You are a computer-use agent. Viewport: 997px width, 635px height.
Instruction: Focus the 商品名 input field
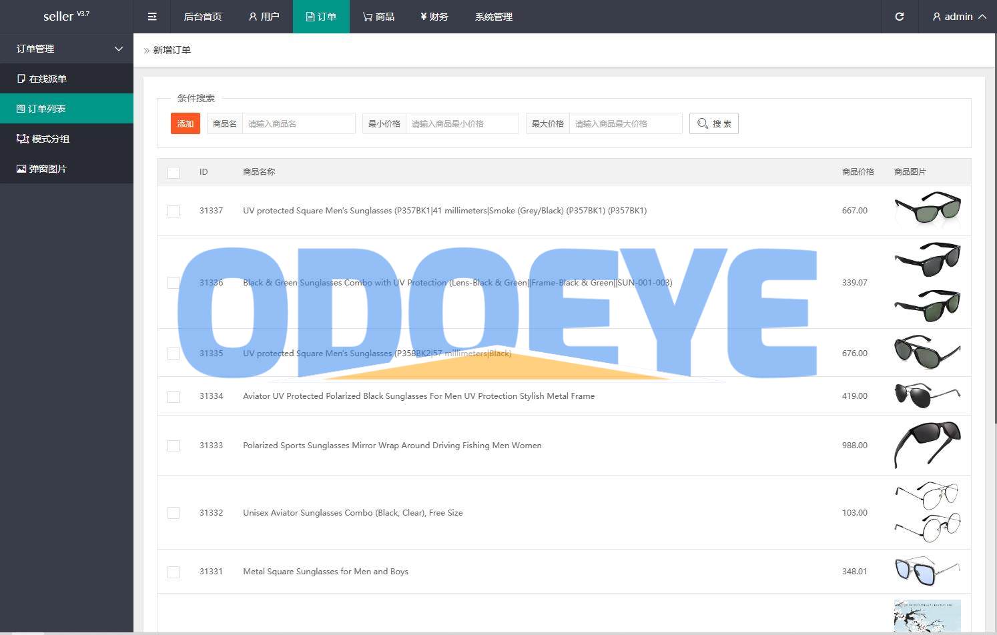(x=298, y=123)
